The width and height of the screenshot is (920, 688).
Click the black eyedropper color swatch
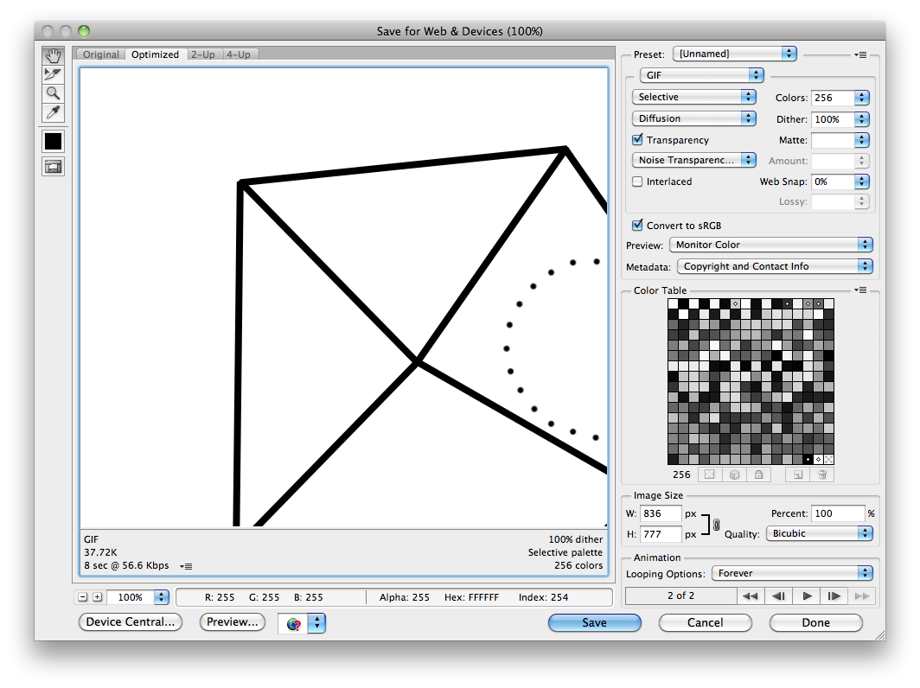(53, 142)
